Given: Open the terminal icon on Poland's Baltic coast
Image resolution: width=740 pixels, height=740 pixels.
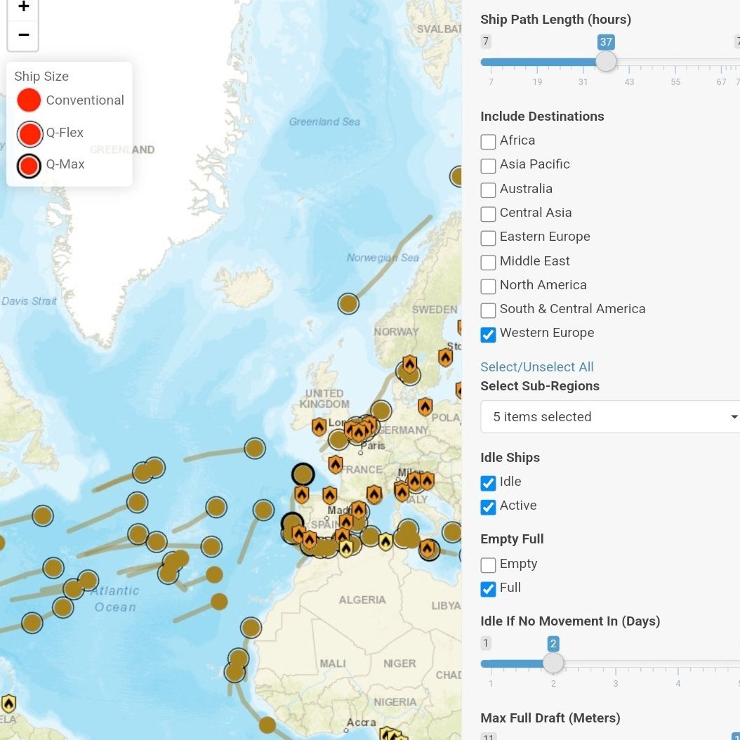Looking at the screenshot, I should (425, 407).
